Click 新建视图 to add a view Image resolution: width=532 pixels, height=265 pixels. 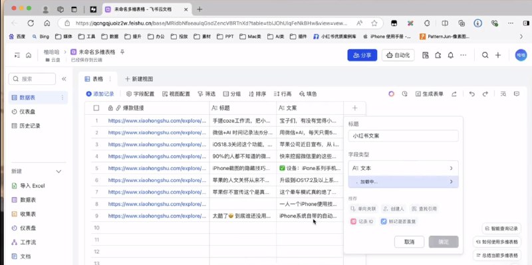(x=139, y=79)
